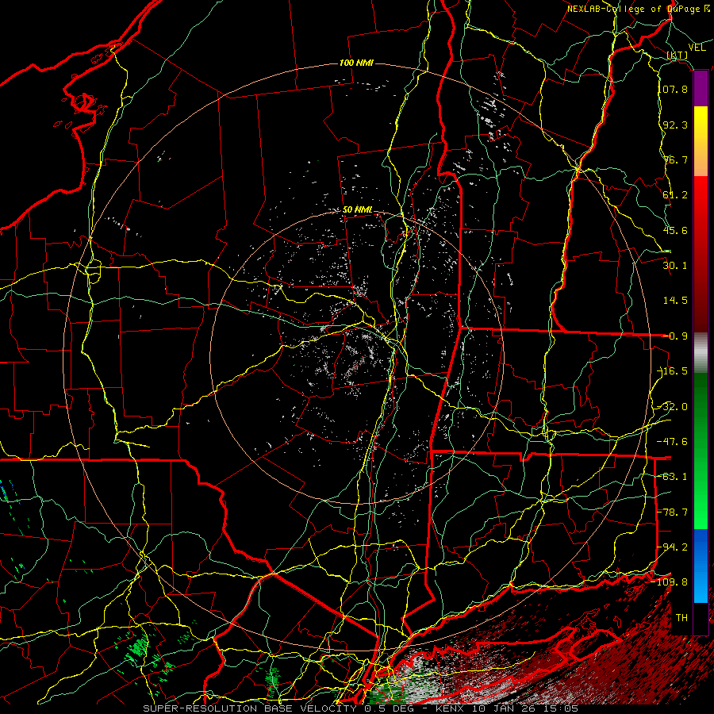Click the NEXLAB-College of DuPage credit text
Screen dimensions: 714x714
(638, 9)
